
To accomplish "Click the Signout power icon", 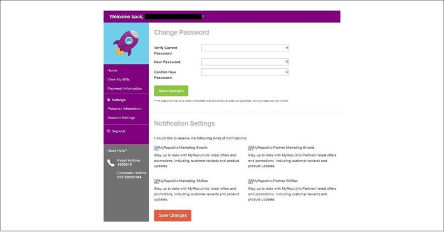I will tap(109, 131).
